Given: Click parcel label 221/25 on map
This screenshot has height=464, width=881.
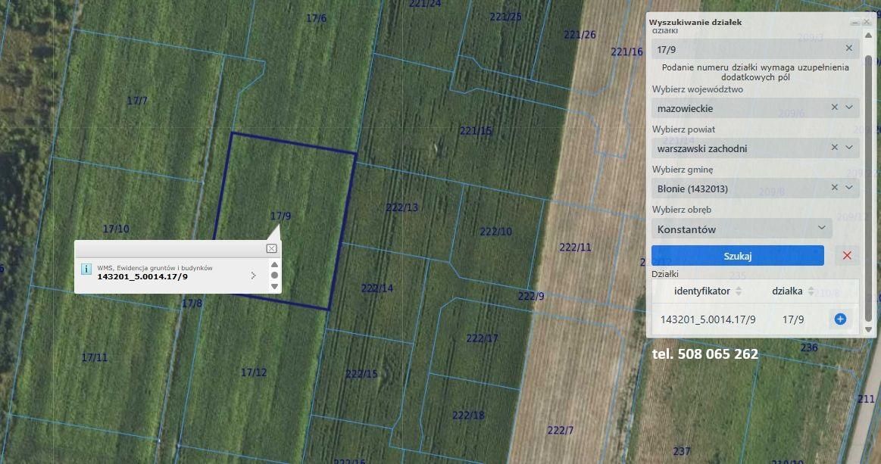Looking at the screenshot, I should click(x=506, y=17).
